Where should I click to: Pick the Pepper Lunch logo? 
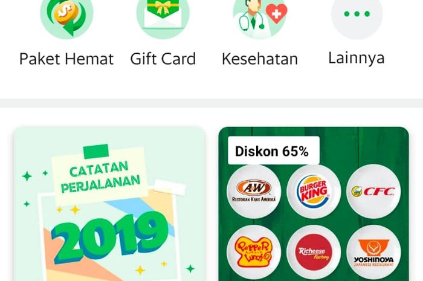(254, 252)
